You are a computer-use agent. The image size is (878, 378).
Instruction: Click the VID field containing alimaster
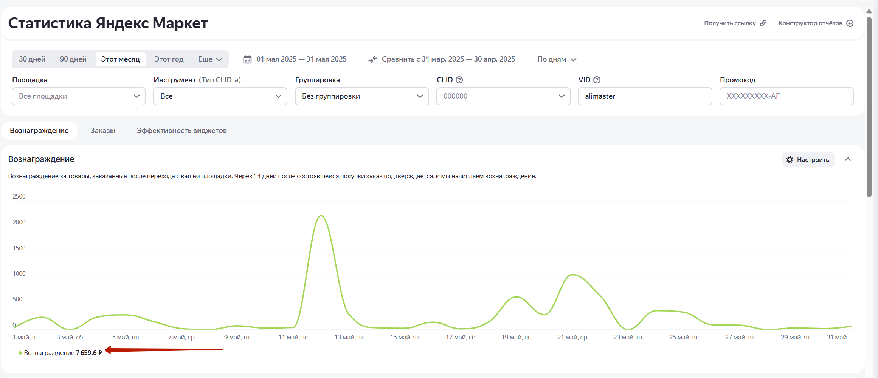tap(645, 96)
